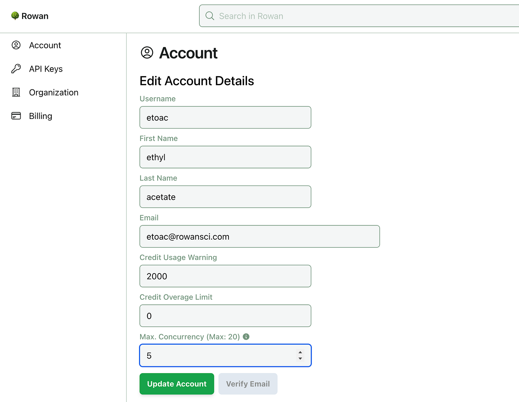Increase Max. Concurrency with up arrow

[x=300, y=353]
